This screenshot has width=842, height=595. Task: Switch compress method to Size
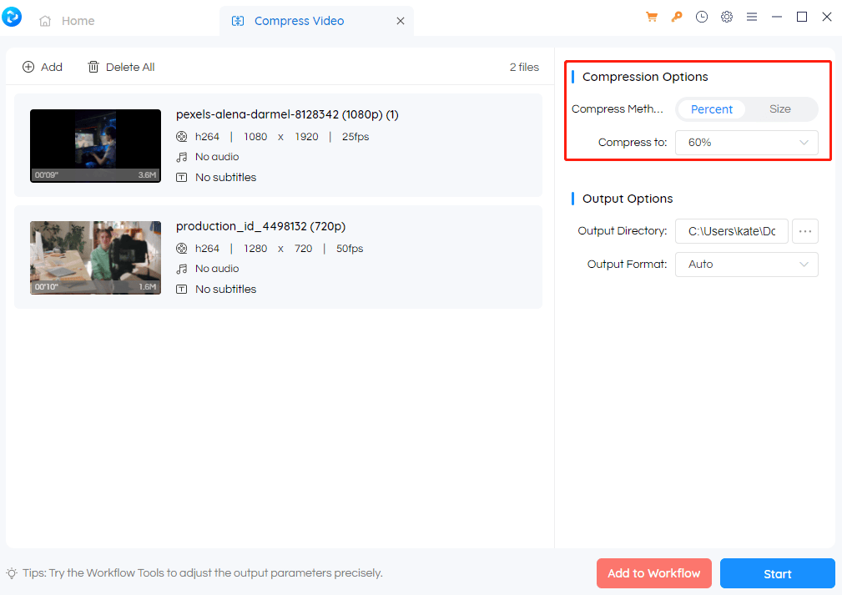779,109
